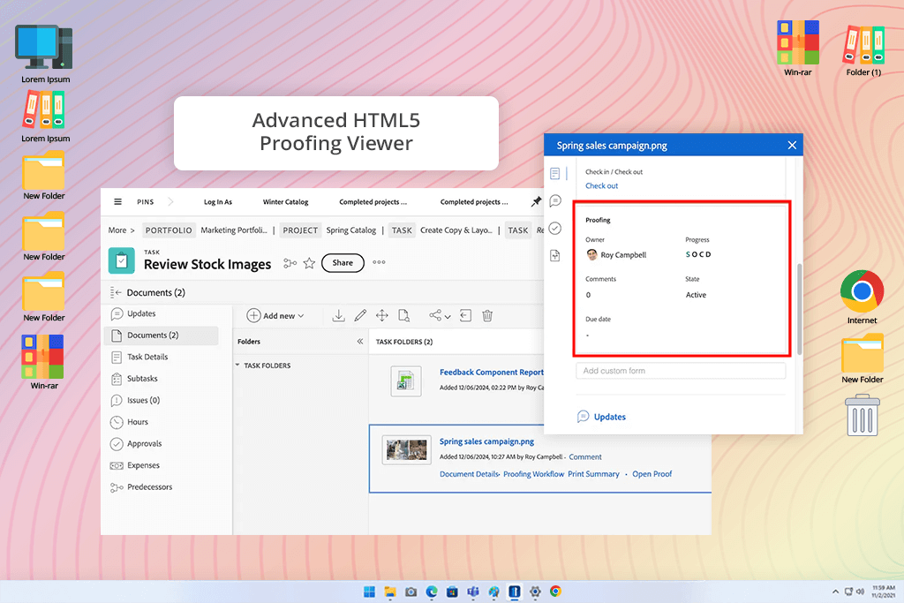Favorite the task with the star icon
This screenshot has width=904, height=603.
coord(309,263)
